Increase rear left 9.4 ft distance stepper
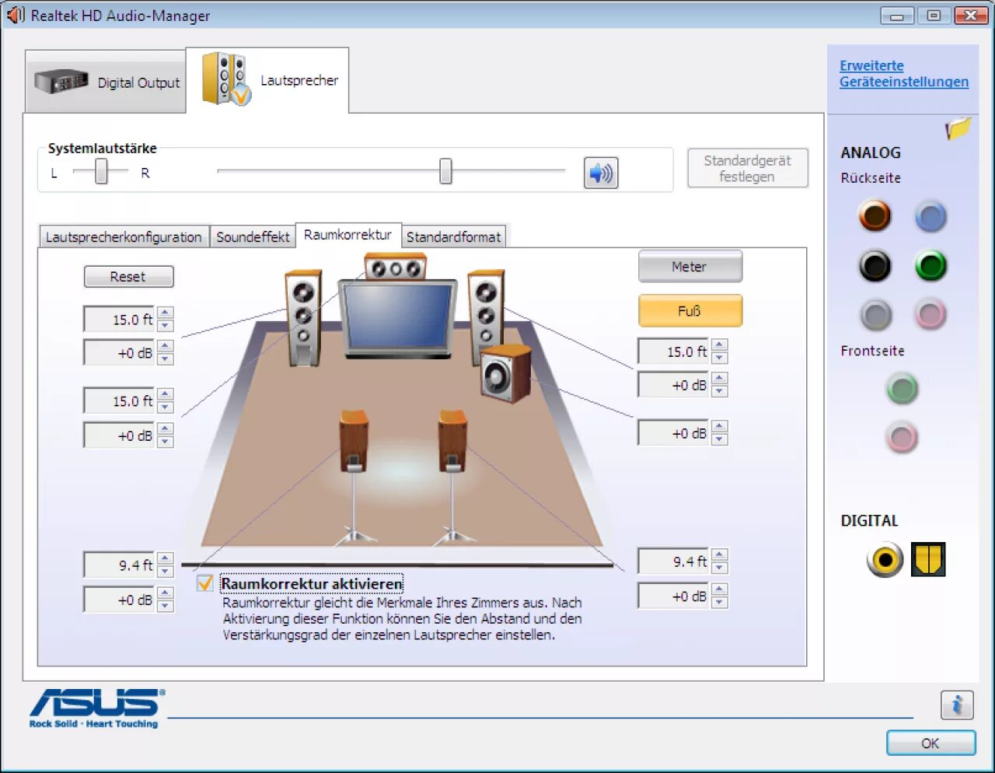This screenshot has width=995, height=773. (165, 558)
